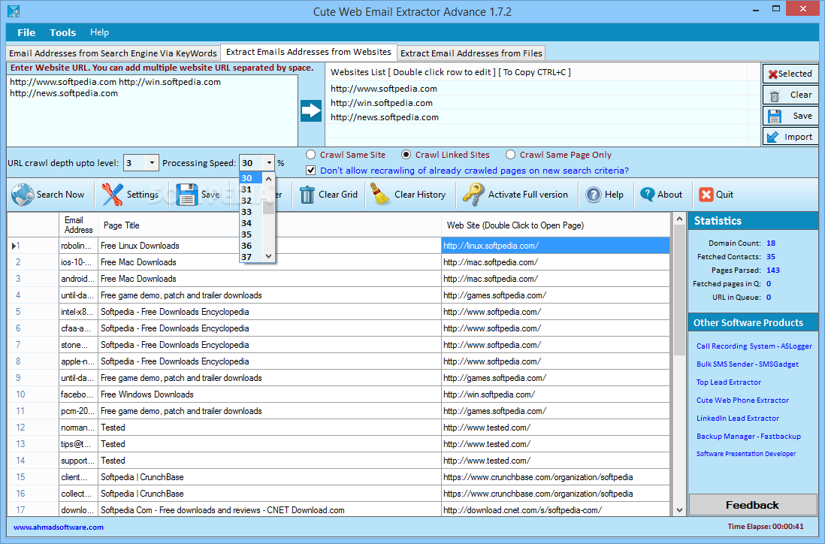Image resolution: width=825 pixels, height=544 pixels.
Task: Click the About speech bubble icon
Action: pyautogui.click(x=647, y=195)
